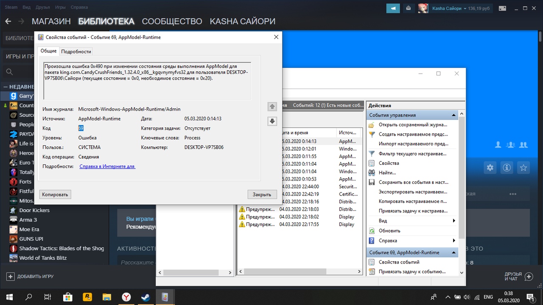Click Add a Game plus icon
Image resolution: width=543 pixels, height=305 pixels.
[x=11, y=276]
